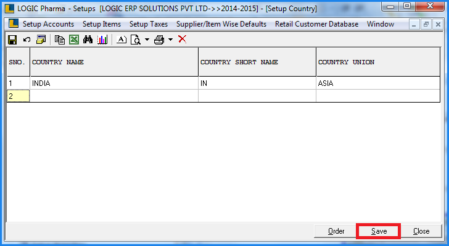This screenshot has height=246, width=449.
Task: Expand dropdown arrow beside print preview
Action: (147, 40)
